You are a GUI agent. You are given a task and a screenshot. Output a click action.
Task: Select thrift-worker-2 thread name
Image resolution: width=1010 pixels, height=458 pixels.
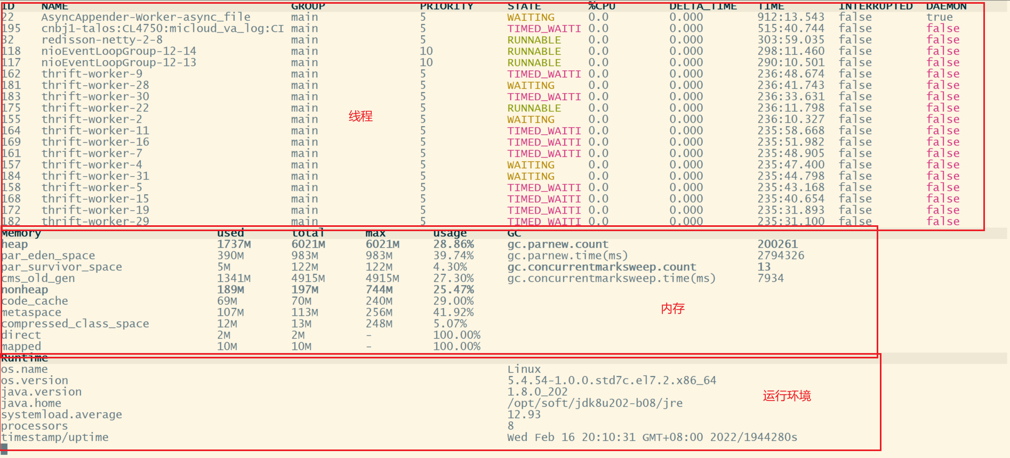(92, 119)
